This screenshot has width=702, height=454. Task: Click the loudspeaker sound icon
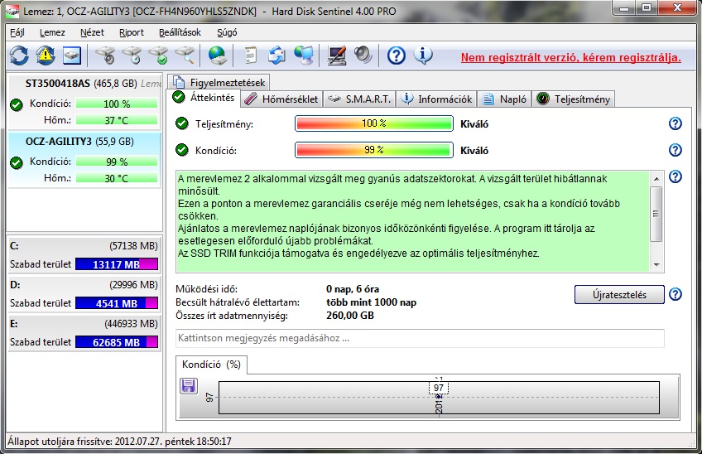pos(363,56)
